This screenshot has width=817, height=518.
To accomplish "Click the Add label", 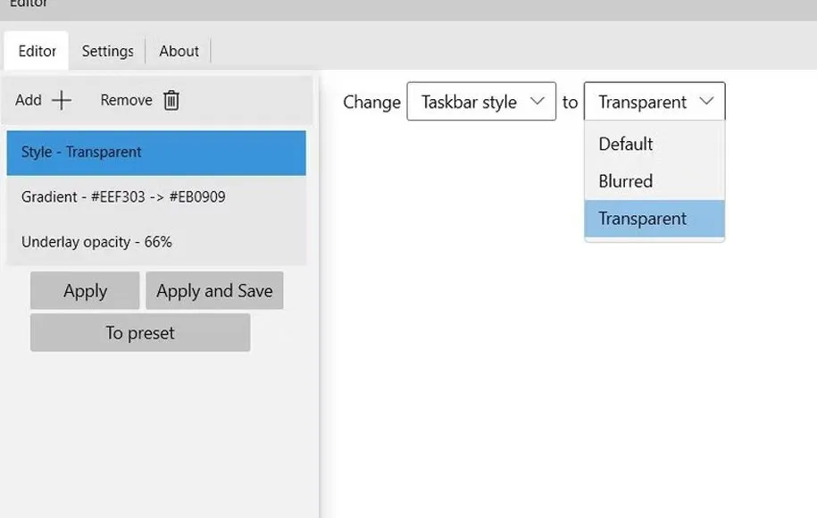I will point(29,100).
